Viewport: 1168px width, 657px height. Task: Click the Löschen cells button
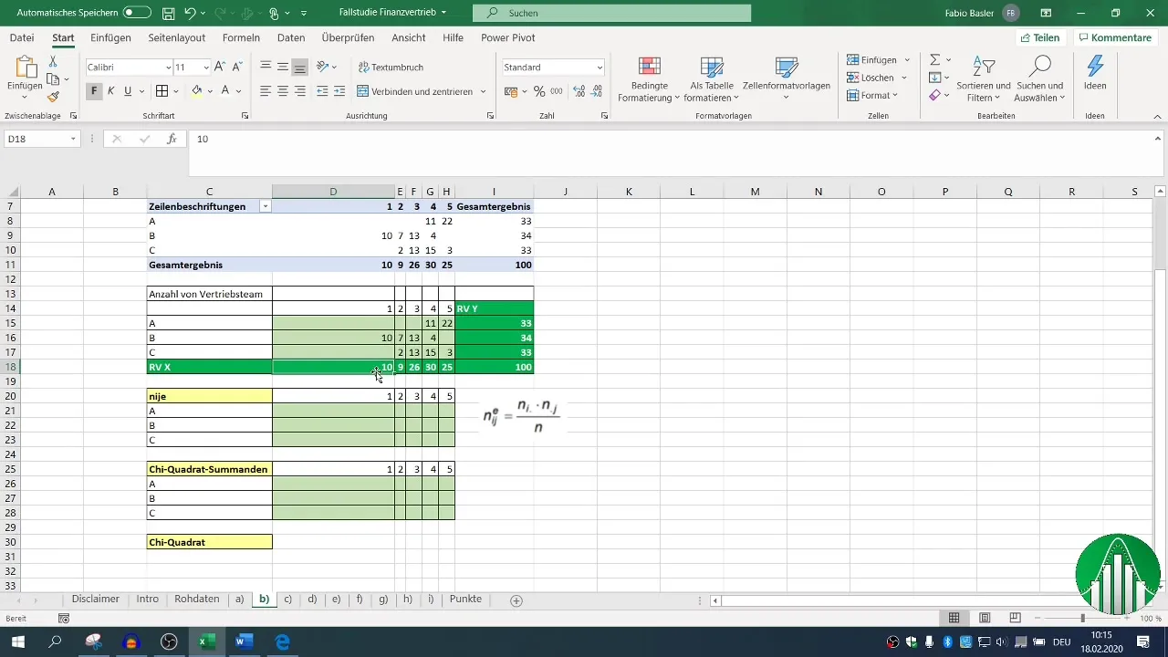pos(871,78)
